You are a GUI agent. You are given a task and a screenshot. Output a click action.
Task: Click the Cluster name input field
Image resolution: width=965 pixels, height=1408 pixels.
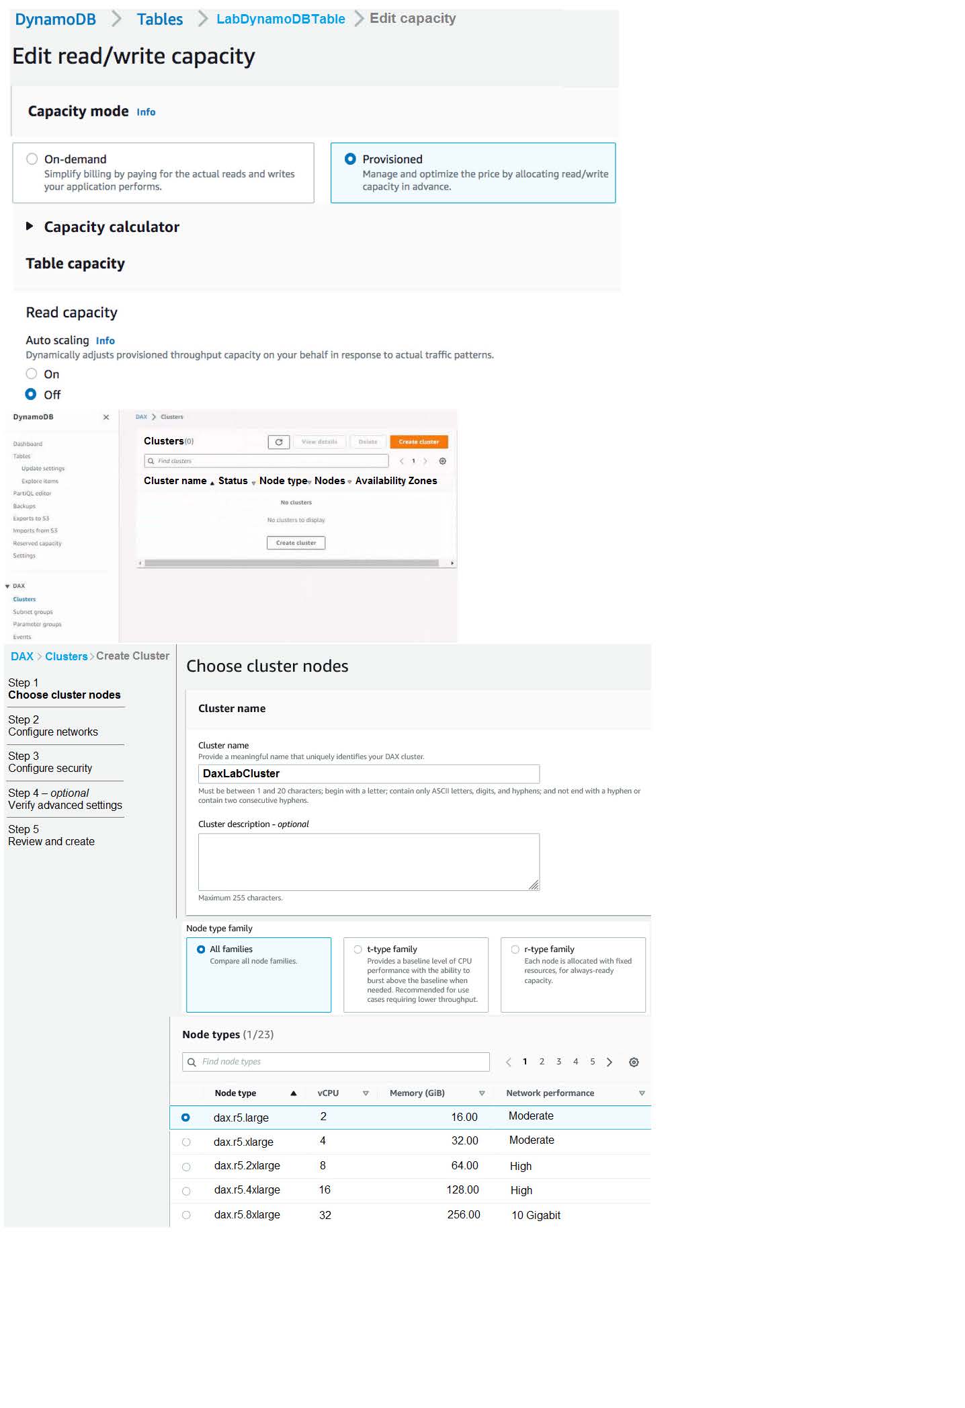pos(369,774)
